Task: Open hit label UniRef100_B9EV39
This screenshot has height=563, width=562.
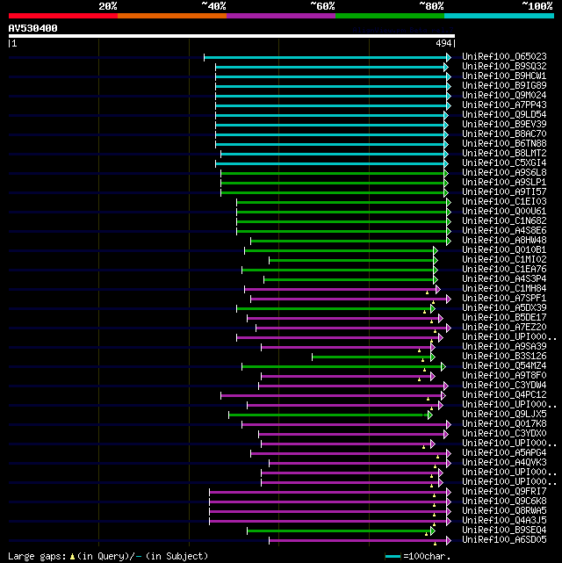Action: point(504,124)
